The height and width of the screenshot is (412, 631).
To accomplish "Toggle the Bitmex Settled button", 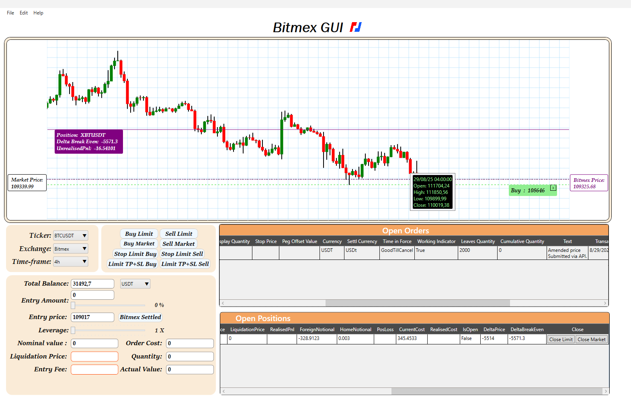I will click(140, 317).
